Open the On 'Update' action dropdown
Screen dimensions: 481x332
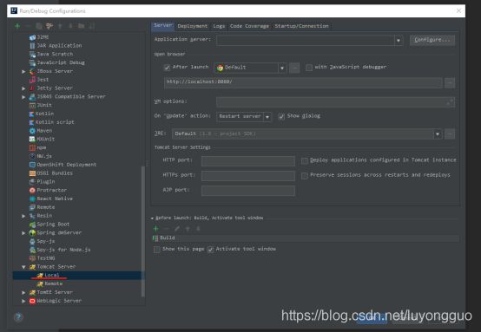tap(267, 117)
